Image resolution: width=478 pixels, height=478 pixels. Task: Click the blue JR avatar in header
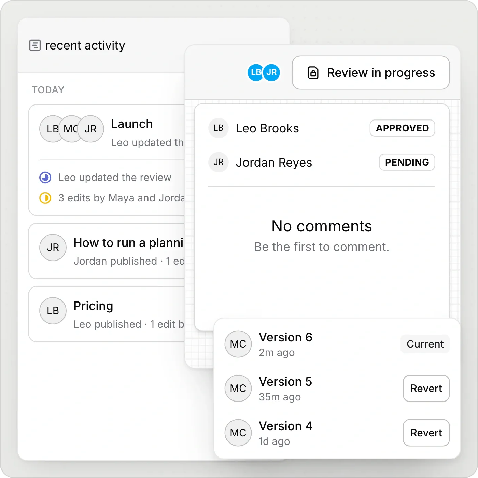click(272, 72)
